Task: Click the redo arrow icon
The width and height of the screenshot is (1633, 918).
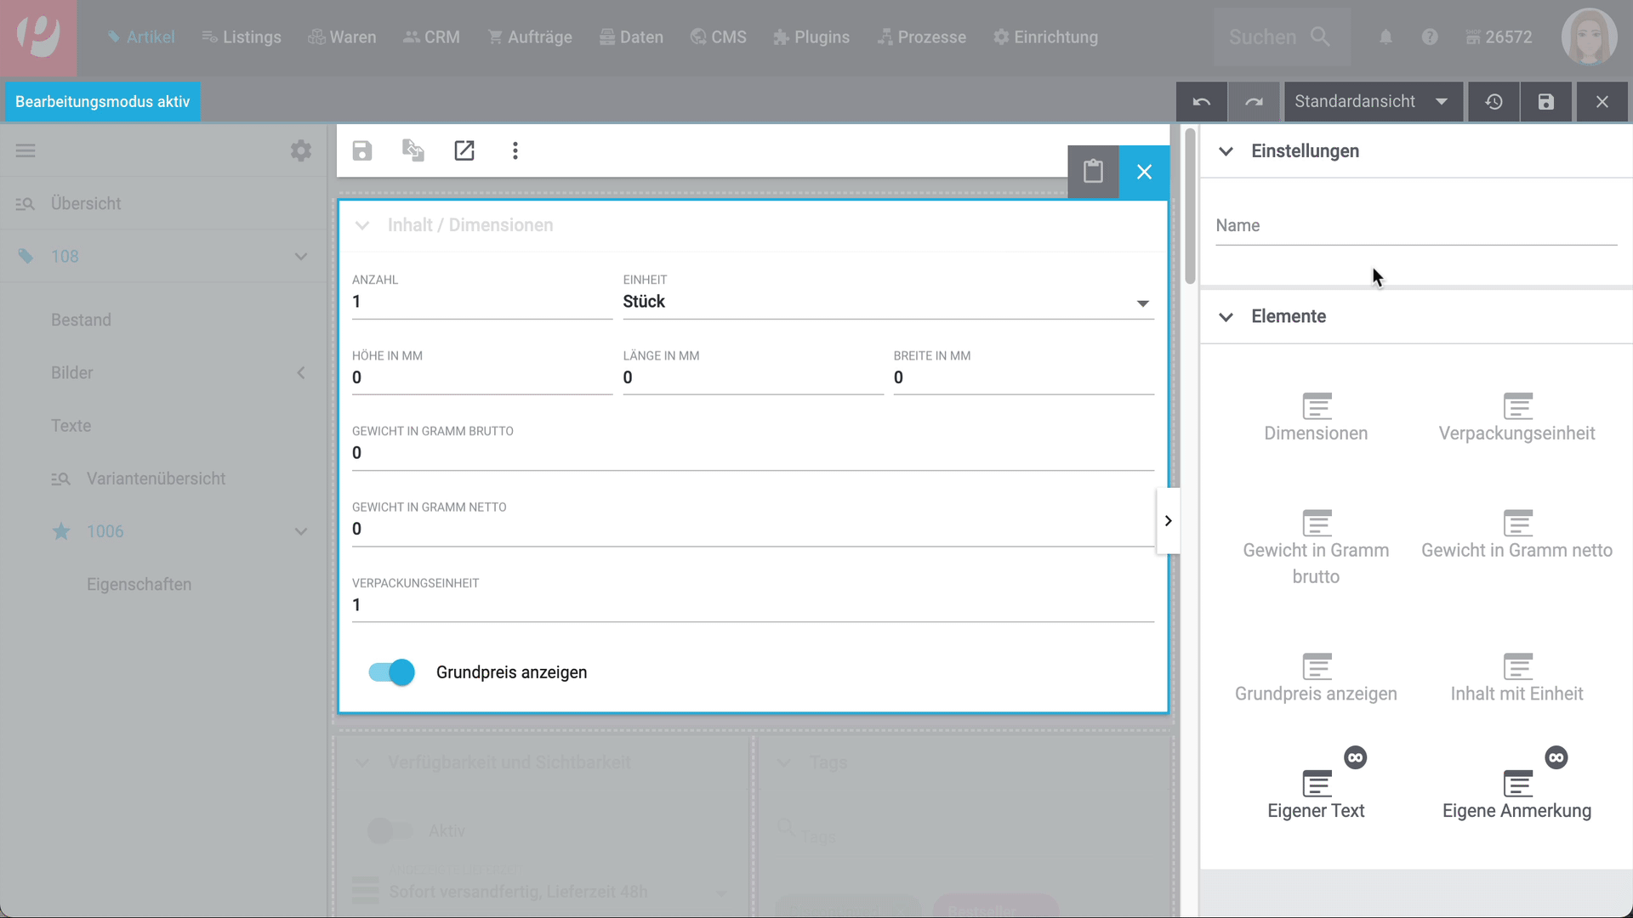Action: pyautogui.click(x=1254, y=102)
